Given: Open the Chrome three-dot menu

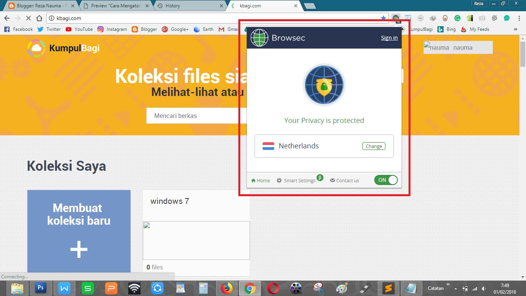Looking at the screenshot, I should pyautogui.click(x=518, y=18).
